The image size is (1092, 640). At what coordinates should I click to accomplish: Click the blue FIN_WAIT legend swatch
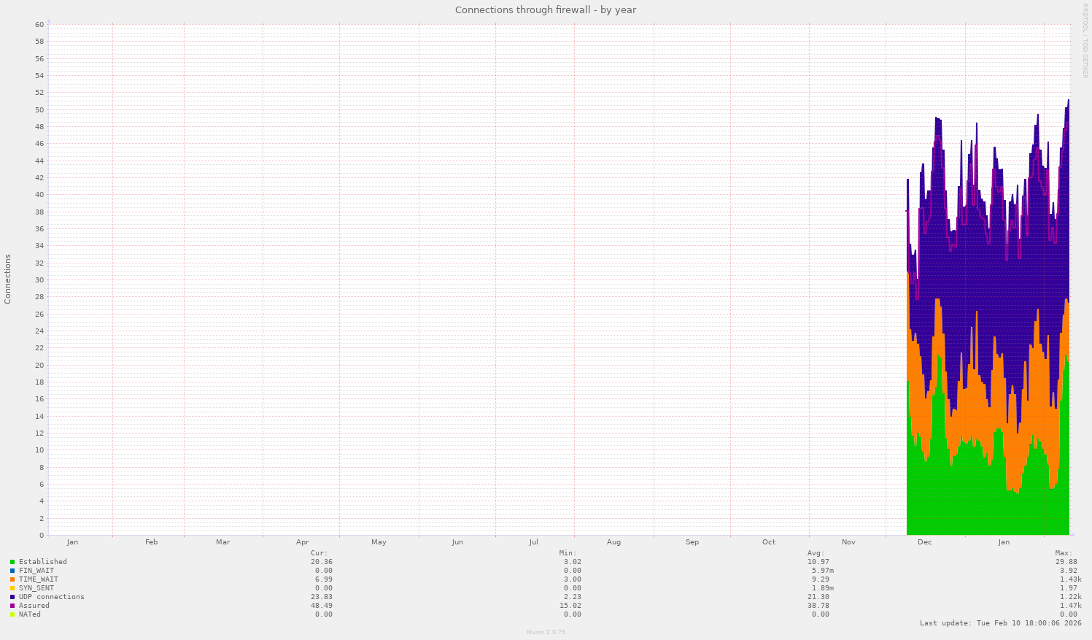pos(12,571)
